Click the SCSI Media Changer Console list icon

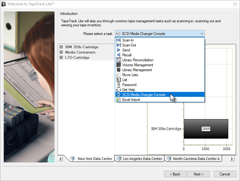point(119,94)
